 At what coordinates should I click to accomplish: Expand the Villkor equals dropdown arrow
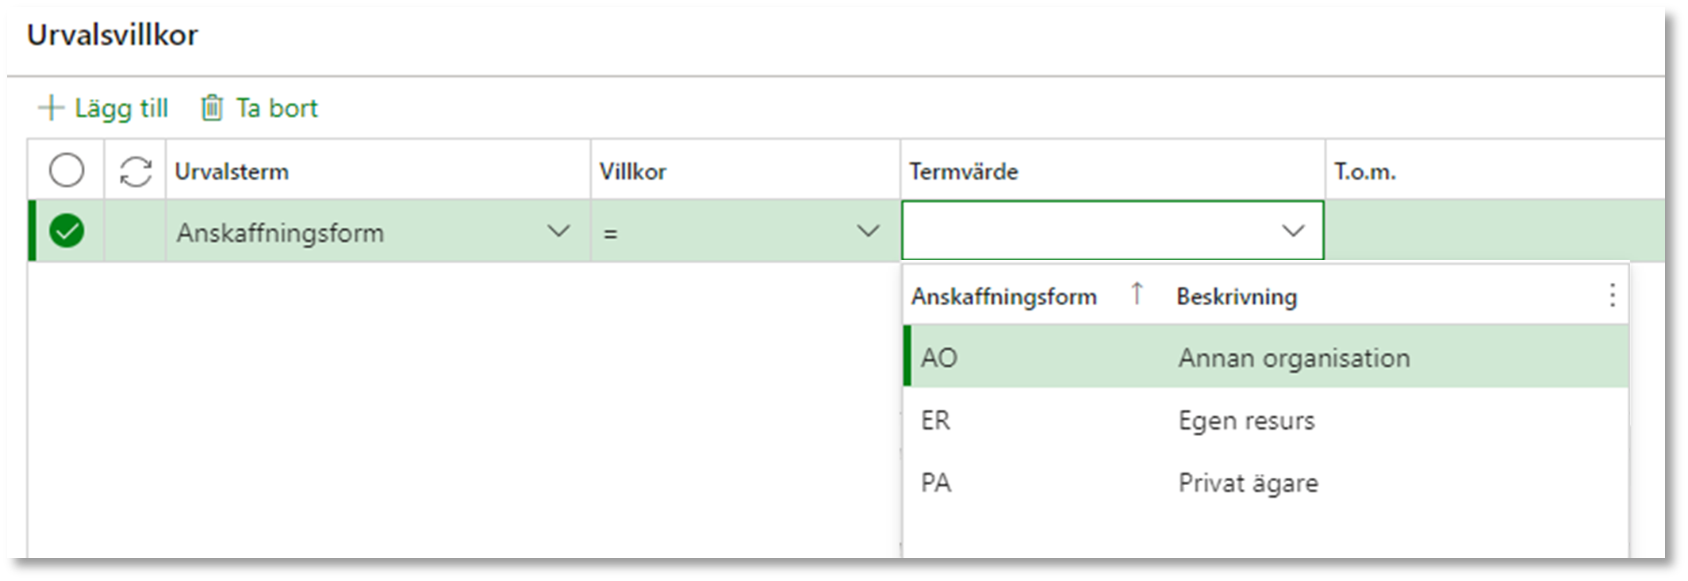coord(869,231)
